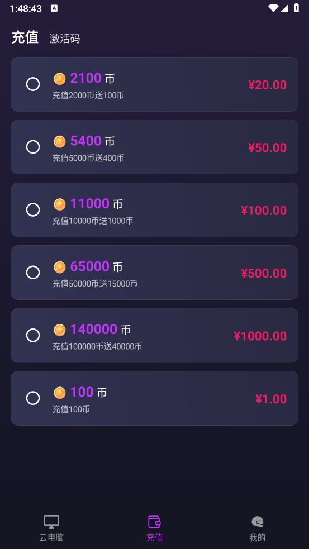Tap the 充值 wallet icon in bottom bar
The width and height of the screenshot is (309, 549).
pos(154,522)
